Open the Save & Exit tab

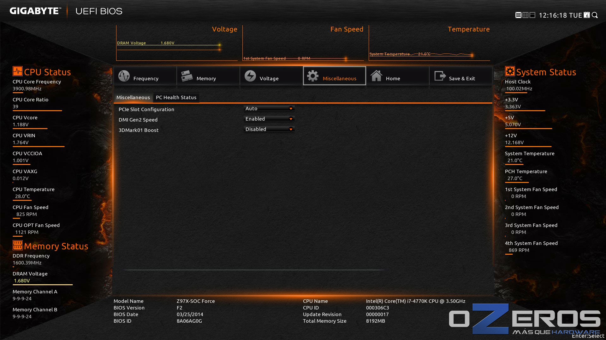pyautogui.click(x=461, y=76)
